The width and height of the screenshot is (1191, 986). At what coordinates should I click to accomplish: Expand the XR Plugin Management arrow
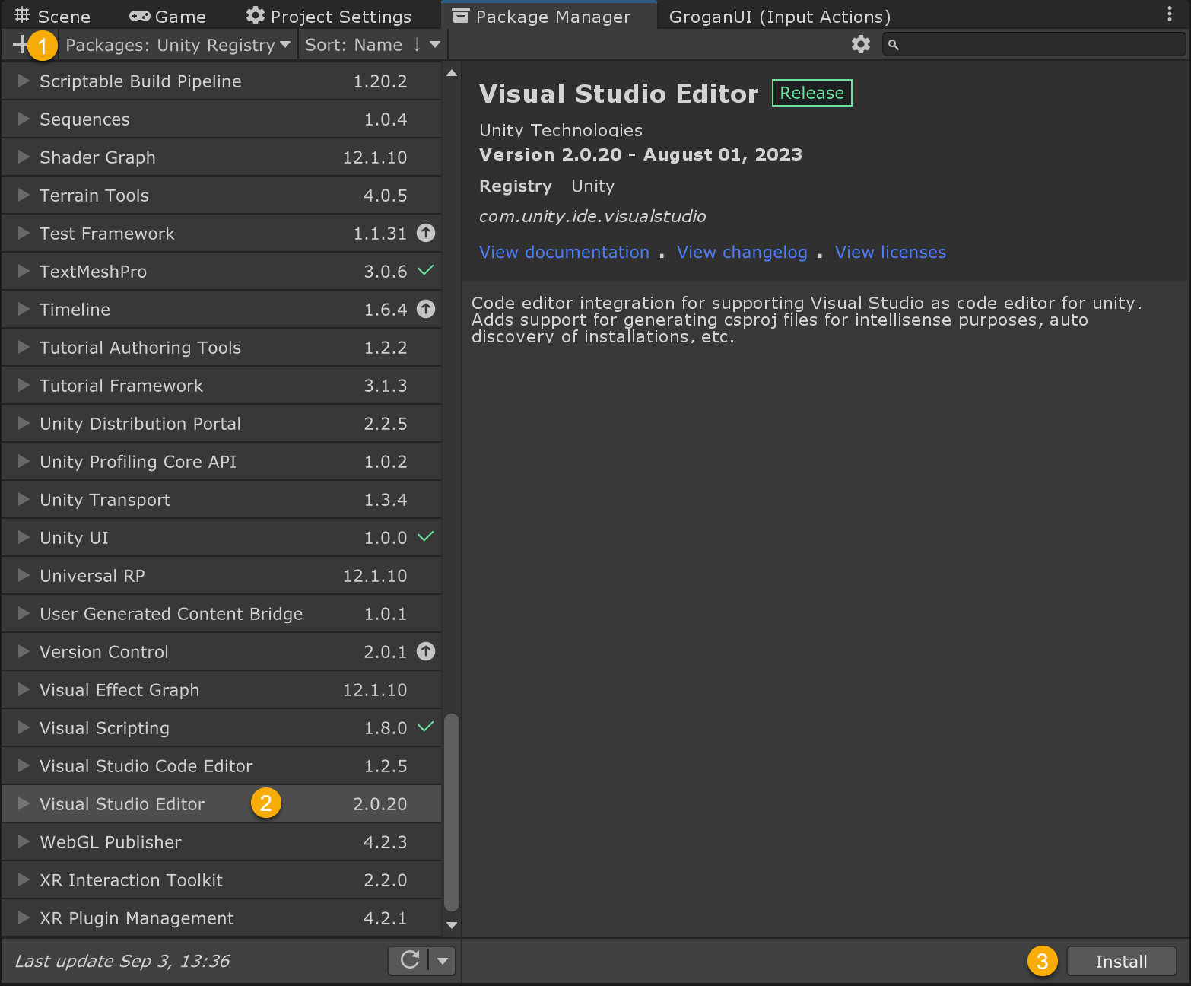[x=24, y=918]
